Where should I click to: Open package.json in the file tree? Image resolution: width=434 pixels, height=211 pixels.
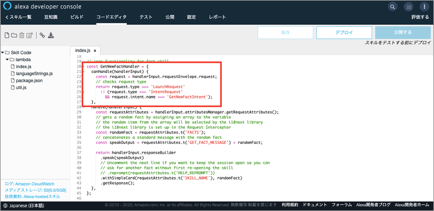(29, 81)
